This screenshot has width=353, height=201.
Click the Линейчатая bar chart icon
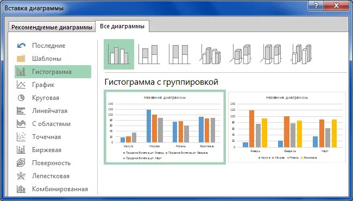[21, 111]
